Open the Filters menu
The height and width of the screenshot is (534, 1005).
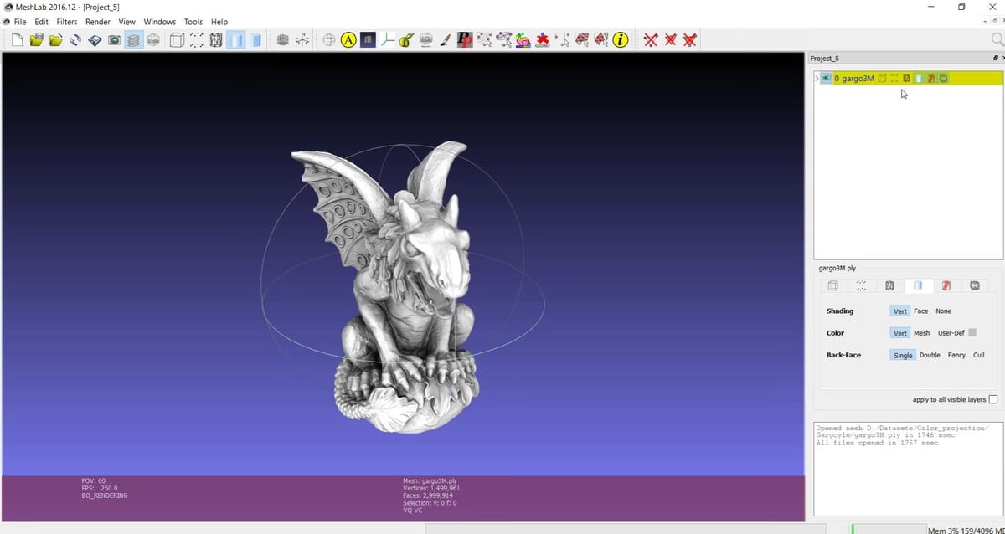[67, 22]
